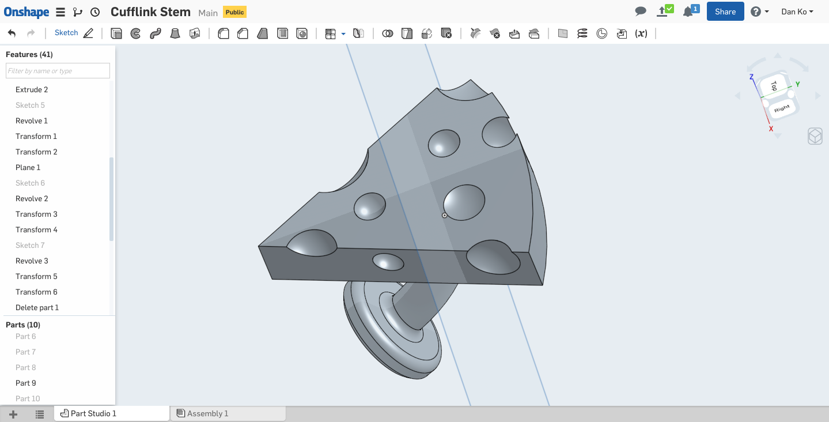Click the feature filter input field
The height and width of the screenshot is (422, 829).
58,71
